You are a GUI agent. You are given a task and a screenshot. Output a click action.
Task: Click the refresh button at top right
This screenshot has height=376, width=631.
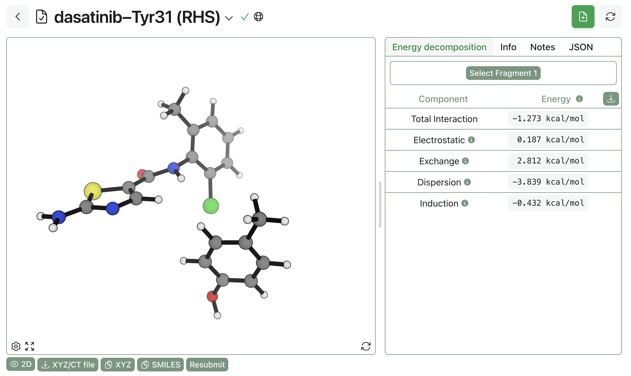[610, 17]
